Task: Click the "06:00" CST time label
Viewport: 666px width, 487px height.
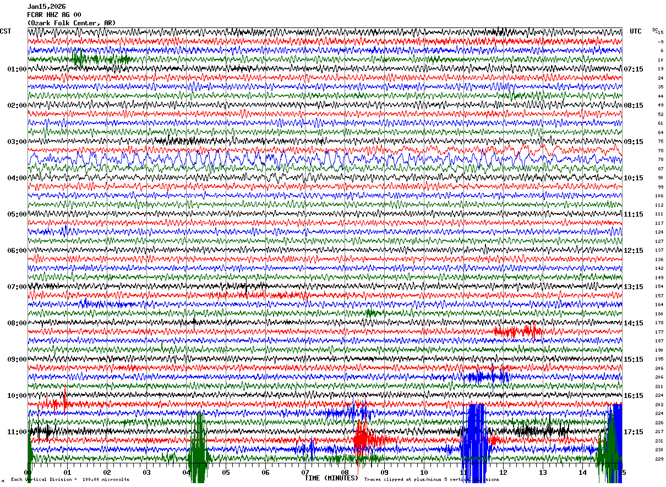Action: (x=17, y=251)
